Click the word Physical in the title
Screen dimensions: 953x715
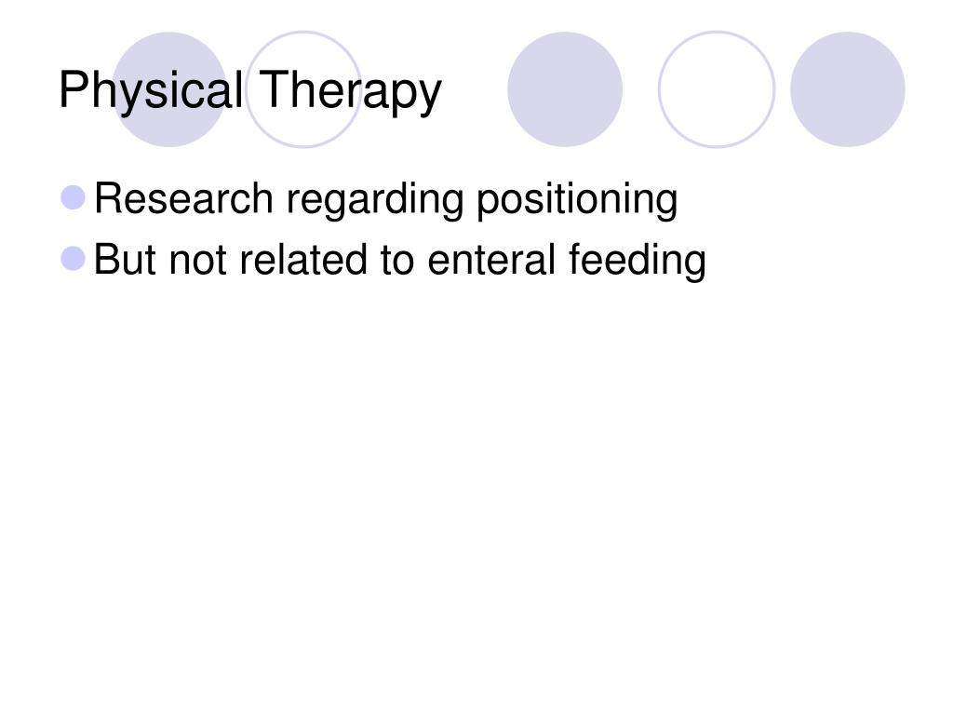(x=151, y=91)
